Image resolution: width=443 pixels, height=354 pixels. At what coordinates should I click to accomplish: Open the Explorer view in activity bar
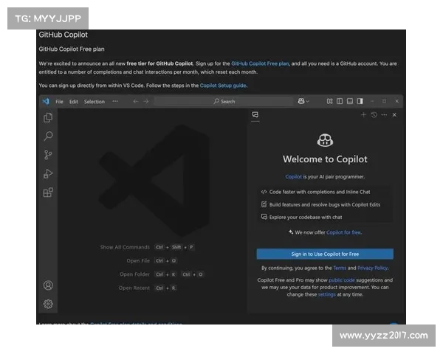point(48,118)
